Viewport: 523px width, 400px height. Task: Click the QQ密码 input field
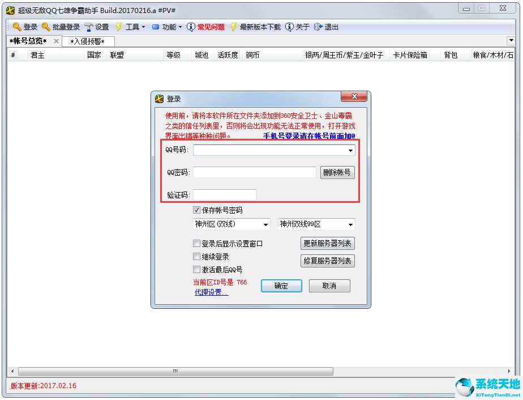coord(255,172)
